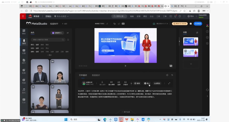Image resolution: width=229 pixels, height=122 pixels.
Task: Open the 音乐 music panel in sidebar
Action: (24, 91)
